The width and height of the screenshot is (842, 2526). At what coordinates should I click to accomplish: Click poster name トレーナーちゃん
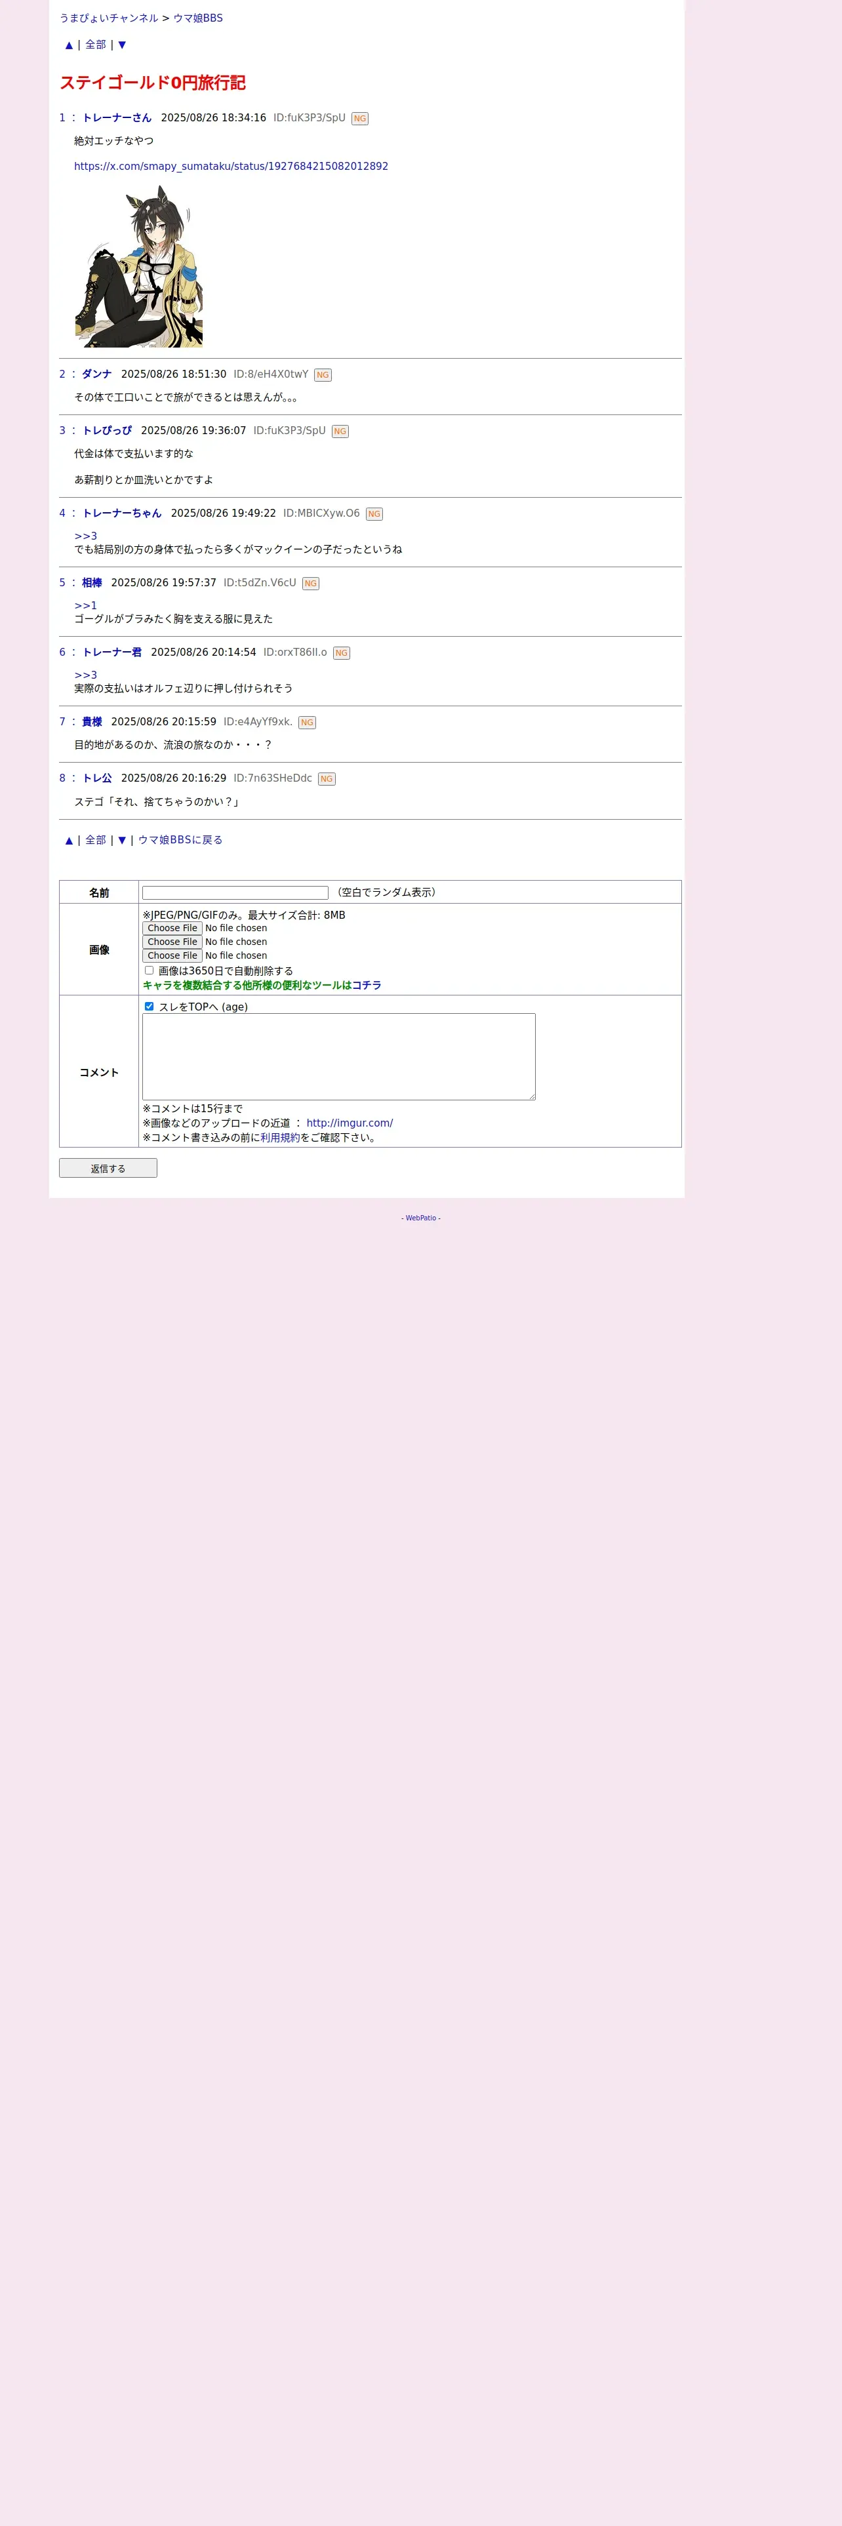click(121, 514)
